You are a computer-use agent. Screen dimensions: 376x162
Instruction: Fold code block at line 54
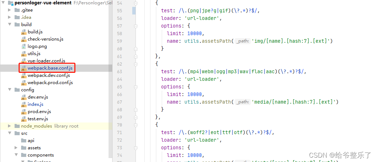(x=136, y=3)
